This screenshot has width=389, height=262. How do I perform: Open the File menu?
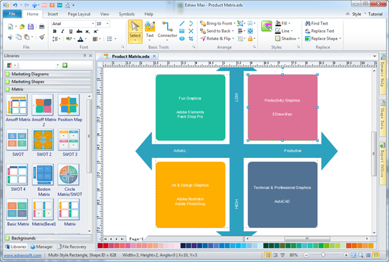coord(12,14)
